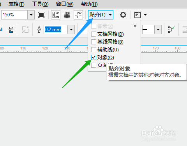Image resolution: width=187 pixels, height=146 pixels.
Task: Expand the line style dropdown arrow
Action: coord(158,30)
